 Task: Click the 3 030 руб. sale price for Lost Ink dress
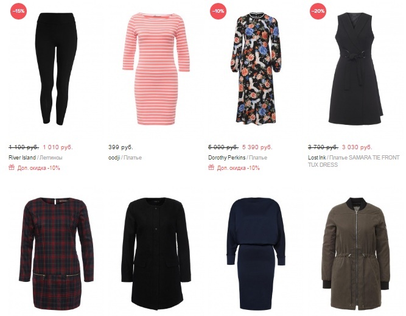[x=357, y=147]
